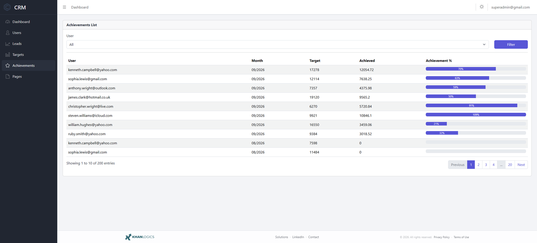Click the Dashboard breadcrumb in header
The height and width of the screenshot is (243, 537).
[80, 7]
